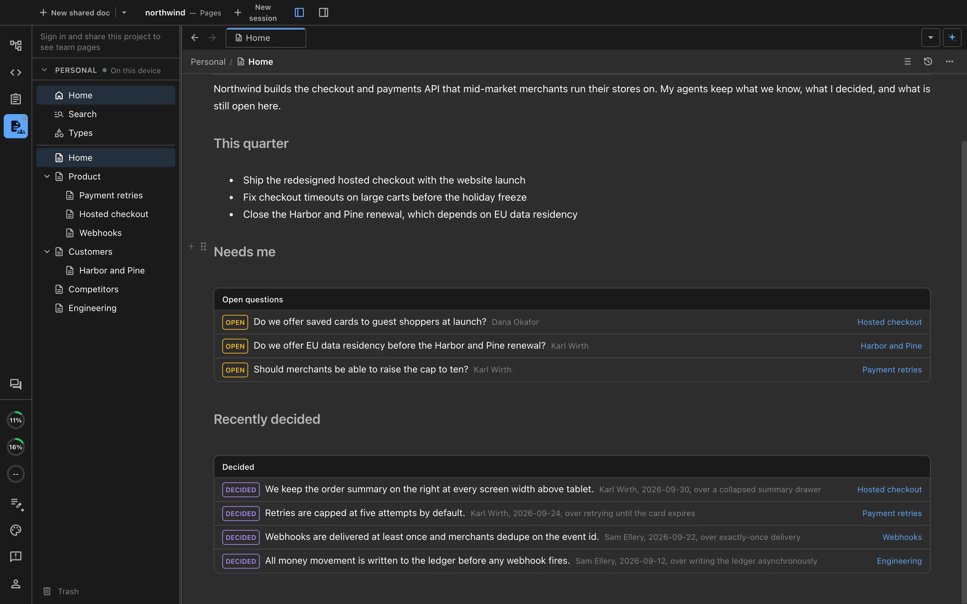
Task: Click Pages next to northwind
Action: (x=211, y=13)
